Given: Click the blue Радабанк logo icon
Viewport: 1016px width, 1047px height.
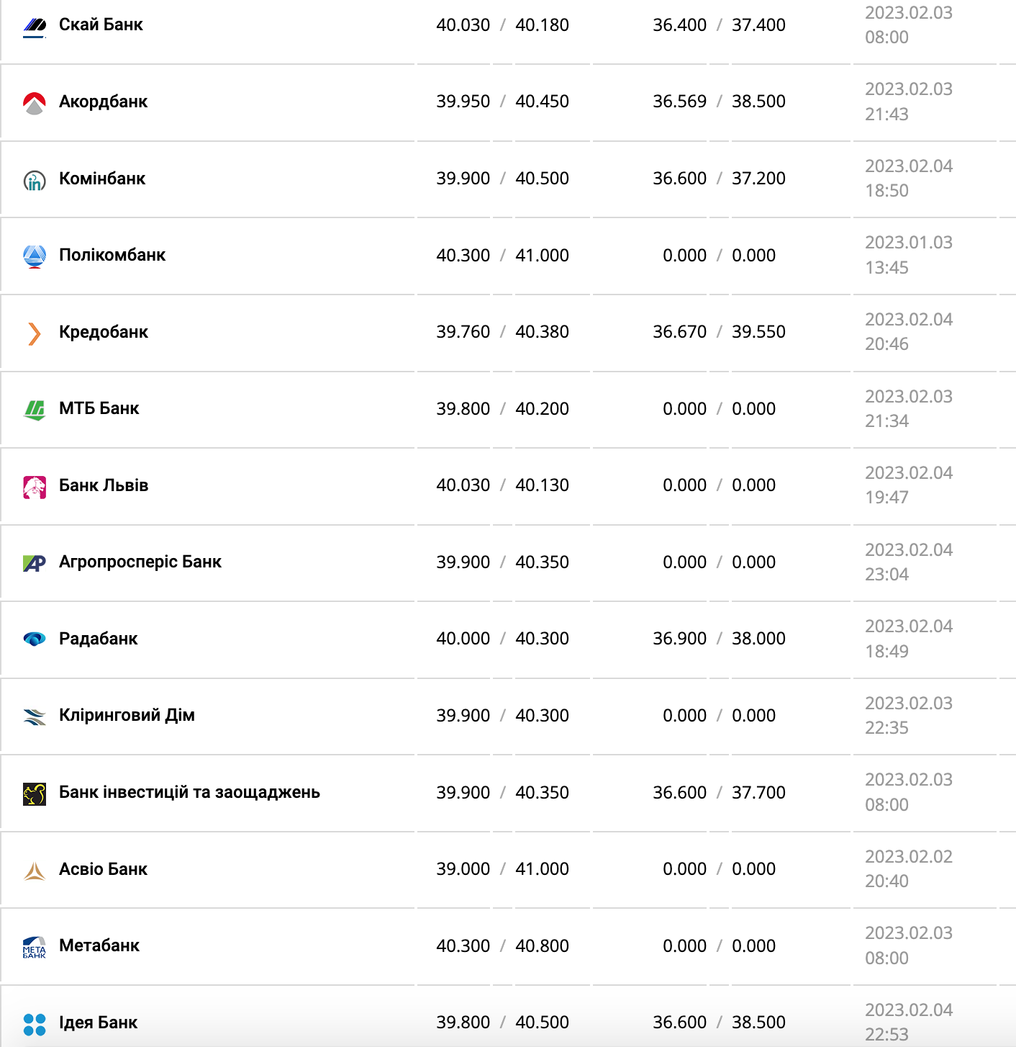Looking at the screenshot, I should coord(34,639).
